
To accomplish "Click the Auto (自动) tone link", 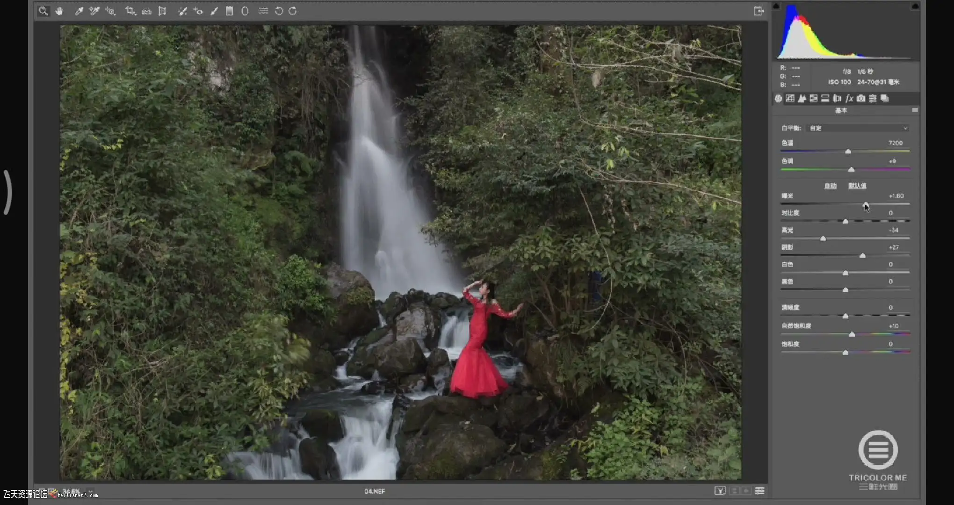I will (x=830, y=186).
